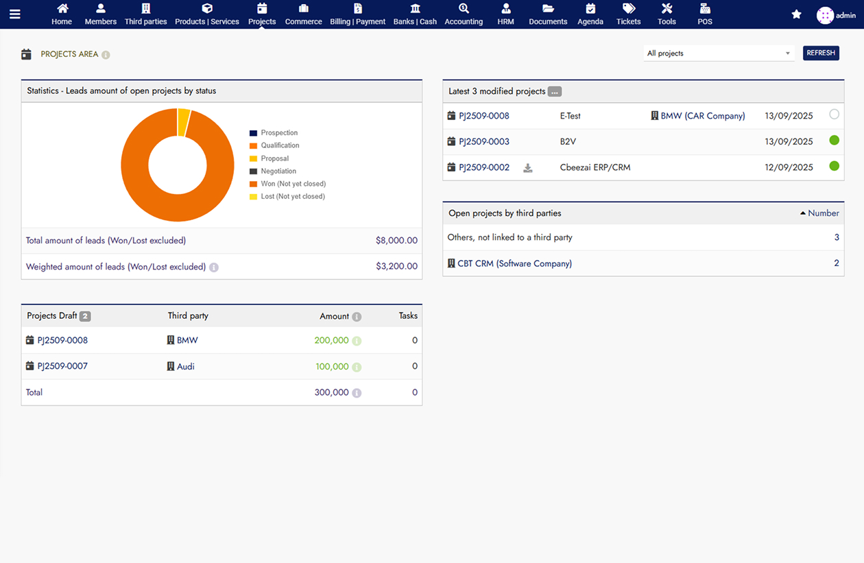
Task: Toggle the Proposal legend entry
Action: tap(274, 158)
